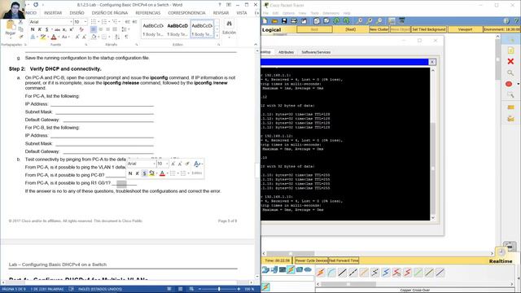Select the Add Complex PDU open envelope tool
This screenshot has width=521, height=293.
tap(510, 118)
